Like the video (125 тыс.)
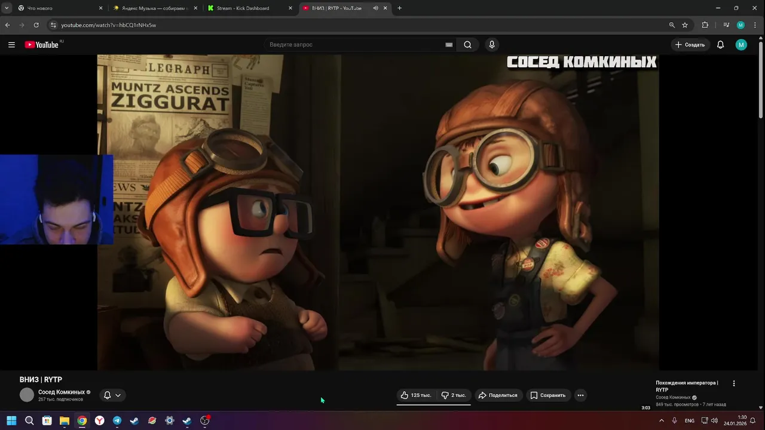Image resolution: width=765 pixels, height=430 pixels. click(x=416, y=395)
